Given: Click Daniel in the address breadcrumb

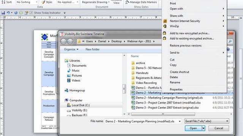Looking at the screenshot, I should pyautogui.click(x=102, y=41).
